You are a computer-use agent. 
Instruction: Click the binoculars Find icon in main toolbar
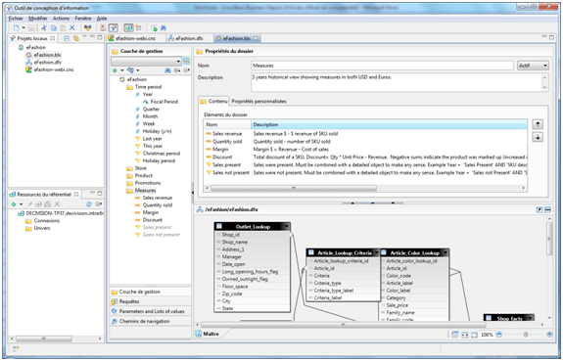coord(164,27)
